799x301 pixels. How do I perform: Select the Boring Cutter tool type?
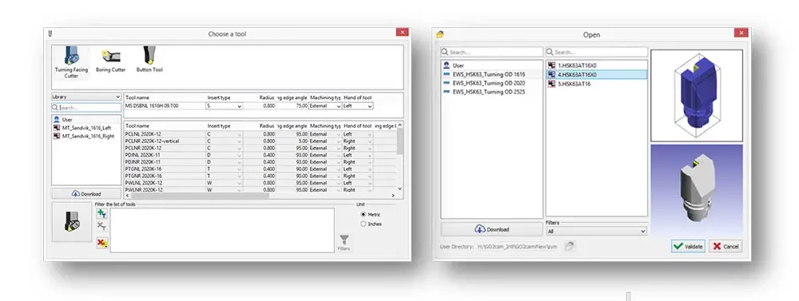coord(110,61)
